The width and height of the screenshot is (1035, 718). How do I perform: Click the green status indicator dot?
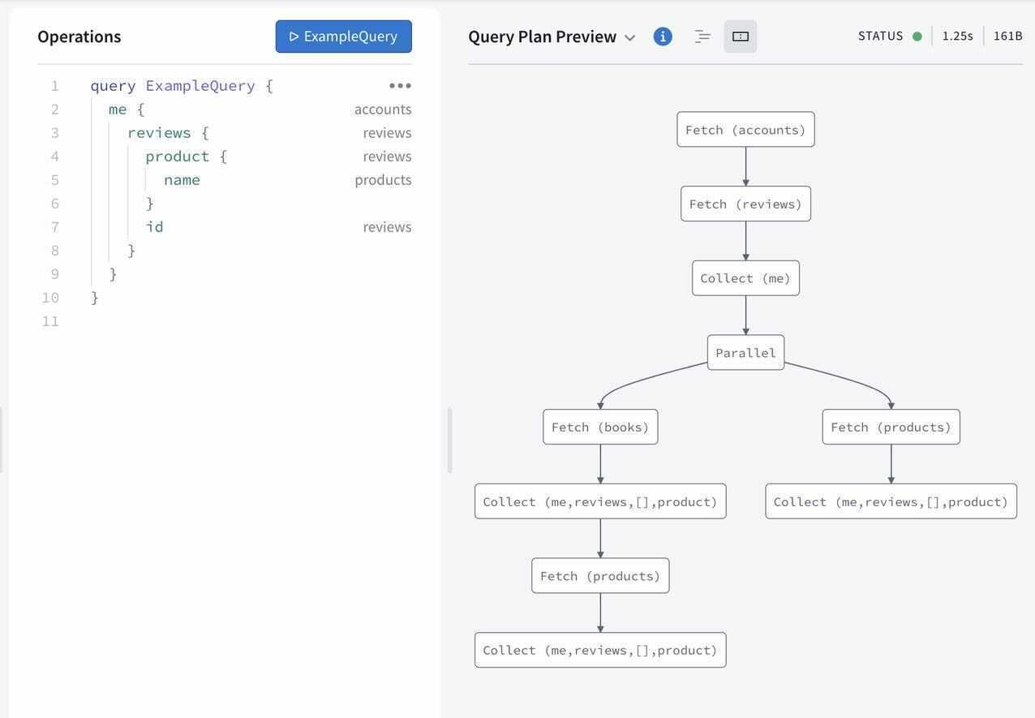[917, 37]
